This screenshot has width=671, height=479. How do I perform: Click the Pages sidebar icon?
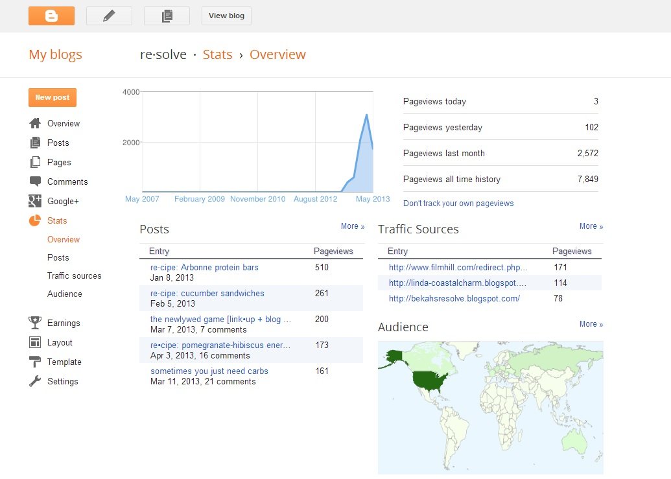35,162
